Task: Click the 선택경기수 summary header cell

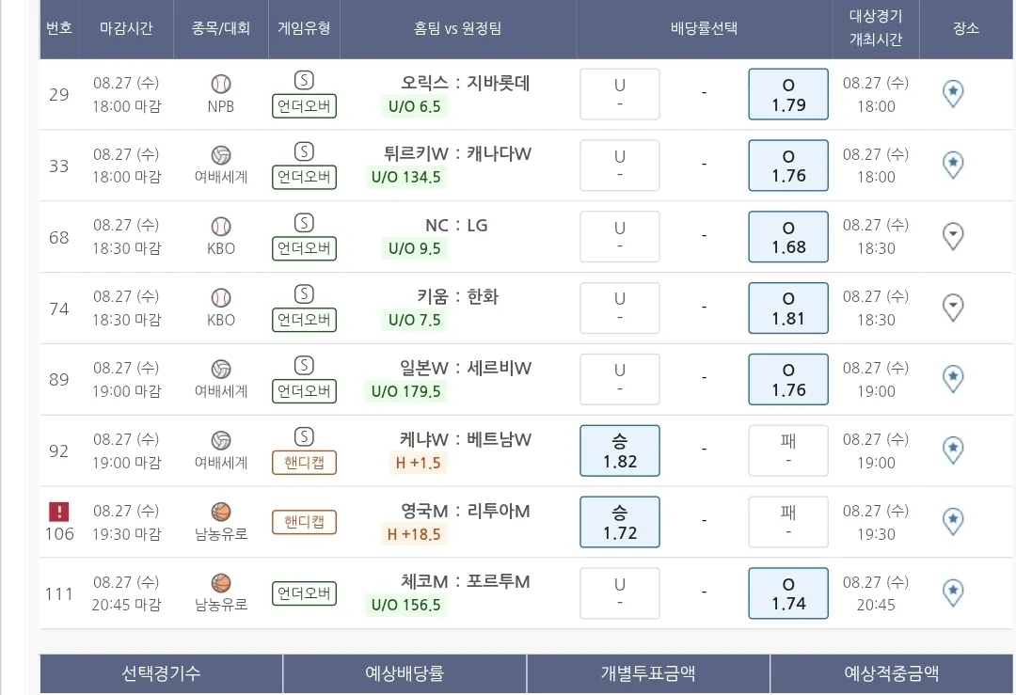Action: tap(161, 673)
